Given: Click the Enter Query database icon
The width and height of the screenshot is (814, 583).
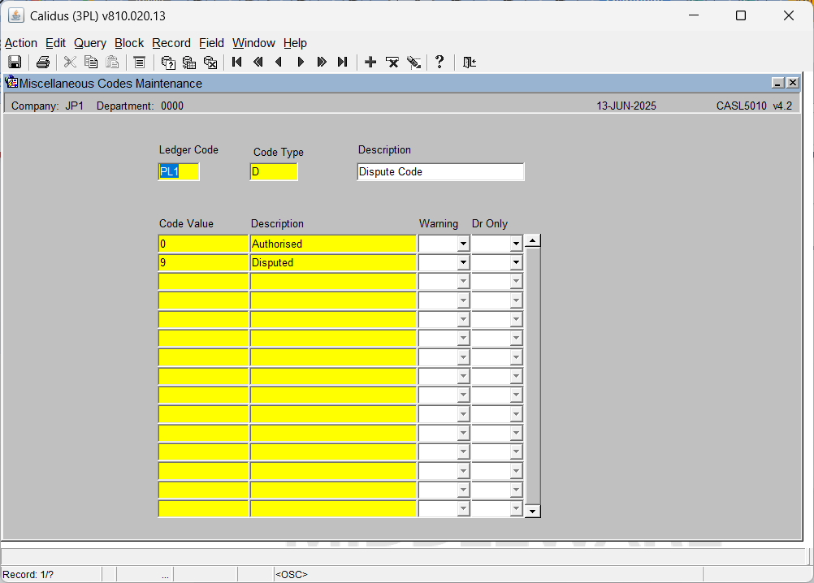Looking at the screenshot, I should pyautogui.click(x=168, y=63).
